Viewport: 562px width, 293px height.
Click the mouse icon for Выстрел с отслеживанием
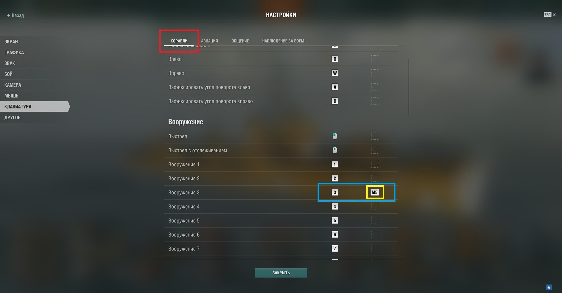click(335, 150)
